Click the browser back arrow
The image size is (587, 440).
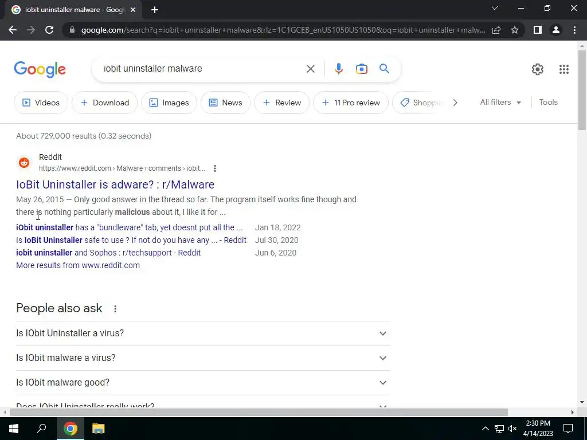pyautogui.click(x=13, y=30)
